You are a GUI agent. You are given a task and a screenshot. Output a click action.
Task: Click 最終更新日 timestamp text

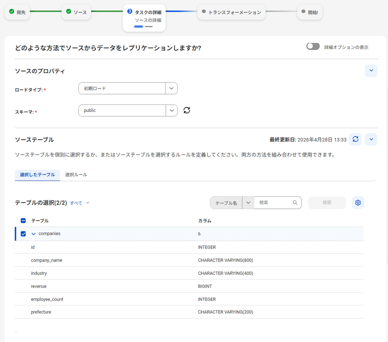[308, 140]
